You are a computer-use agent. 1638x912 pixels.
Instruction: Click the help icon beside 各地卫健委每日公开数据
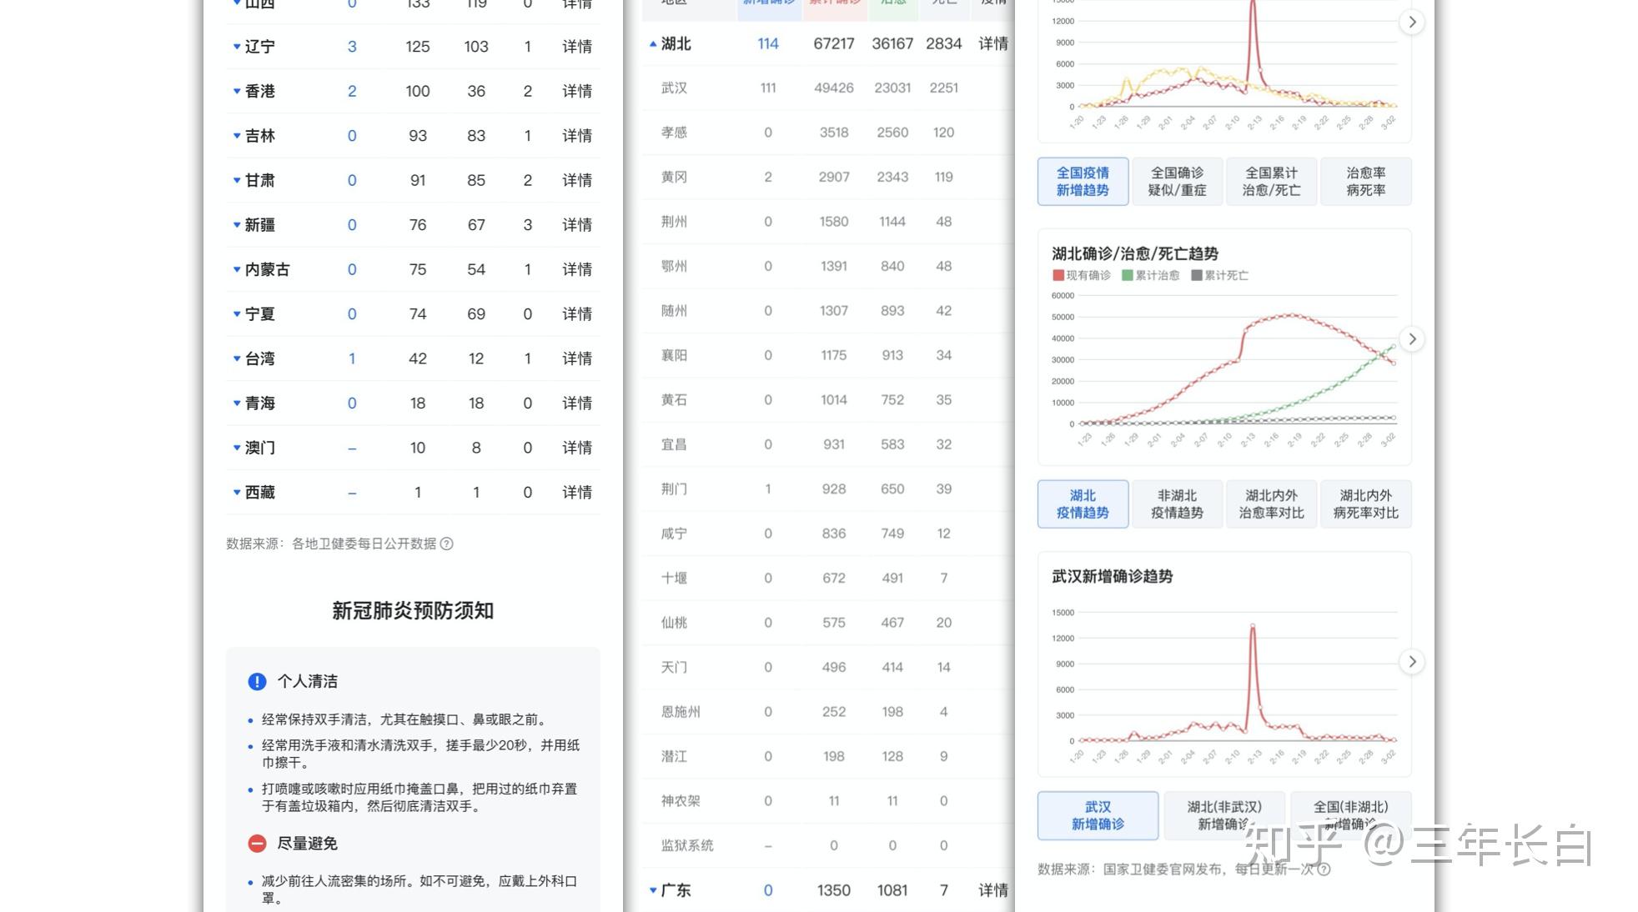coord(447,544)
